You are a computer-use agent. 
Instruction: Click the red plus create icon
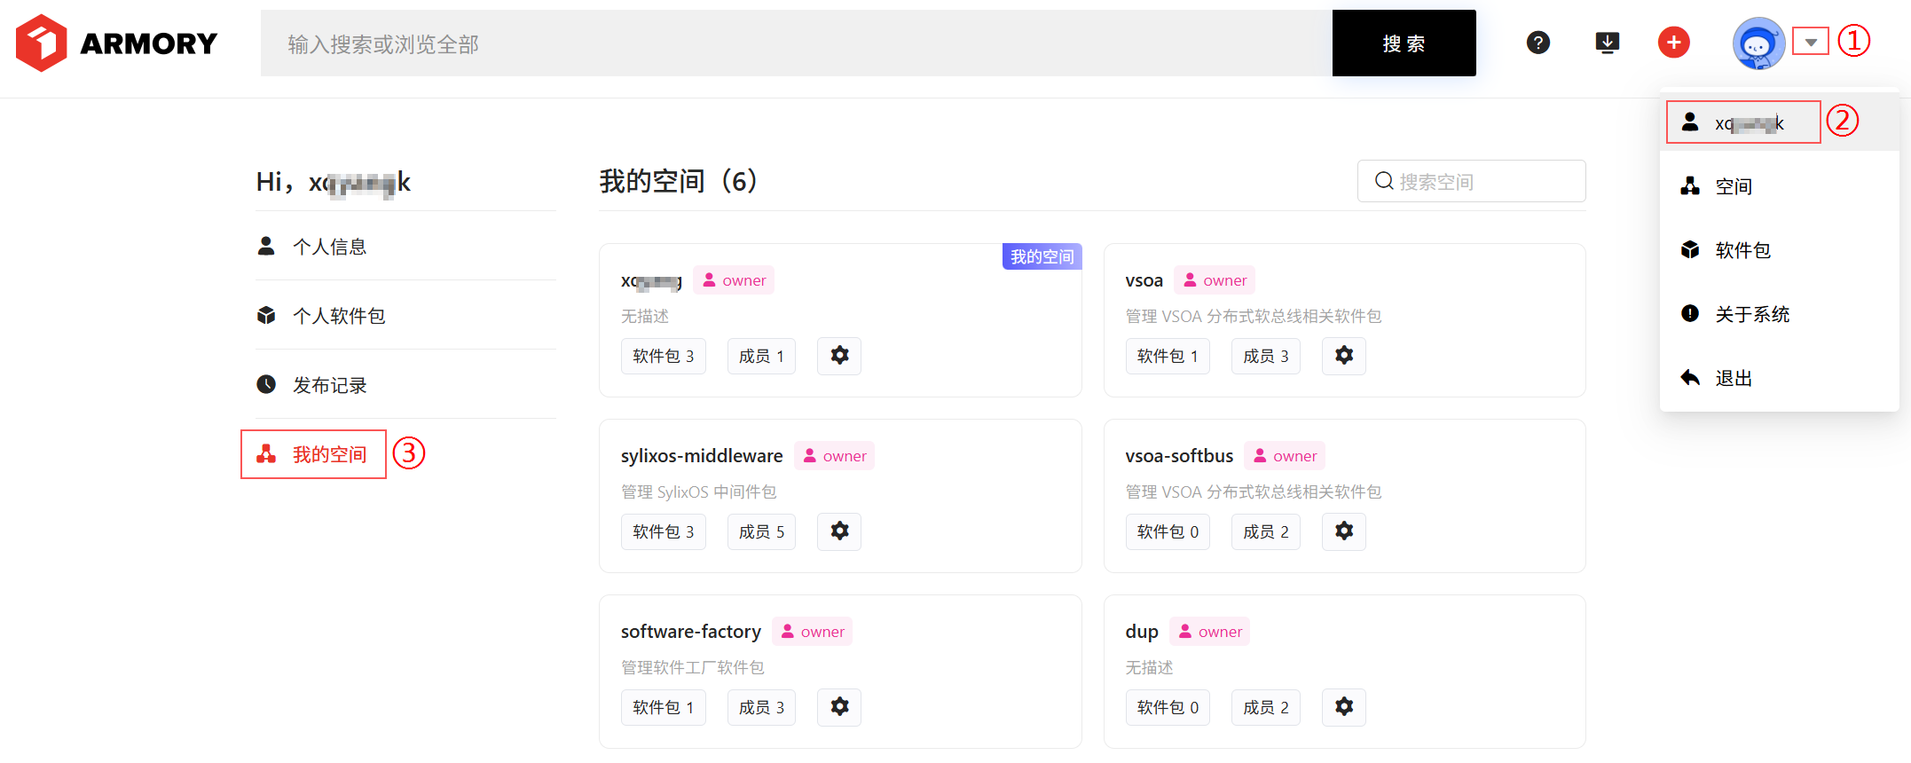pos(1673,43)
